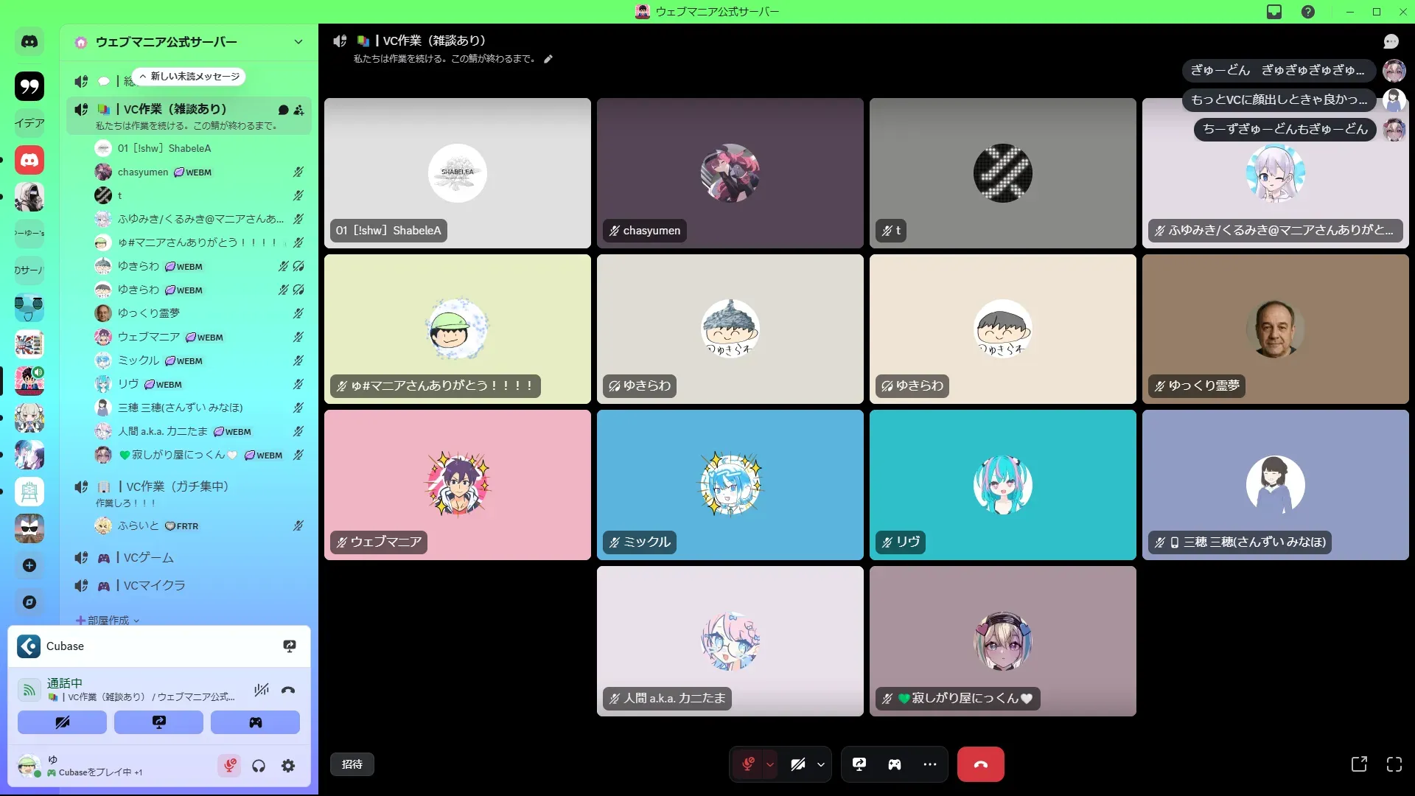Open the activities game controller icon
The image size is (1415, 796).
tap(894, 764)
